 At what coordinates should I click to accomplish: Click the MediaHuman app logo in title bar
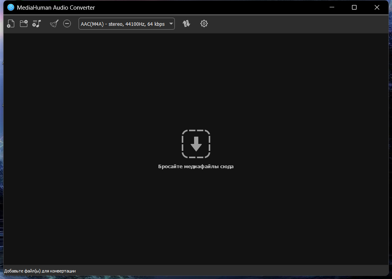[11, 7]
